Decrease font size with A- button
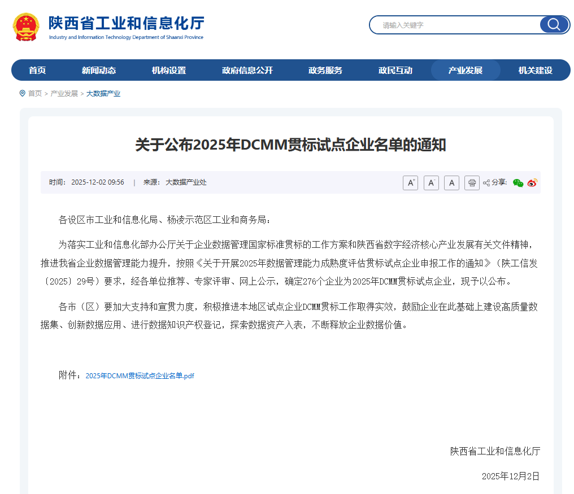This screenshot has width=574, height=494. pyautogui.click(x=431, y=183)
